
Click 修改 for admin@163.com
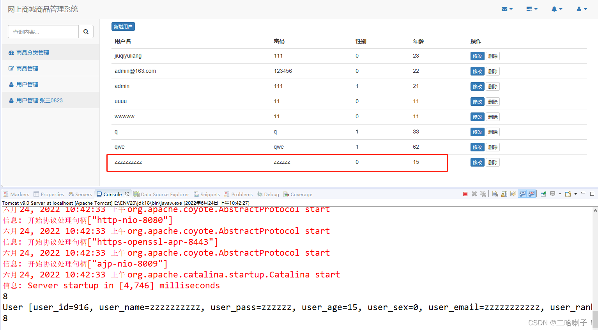pos(477,71)
